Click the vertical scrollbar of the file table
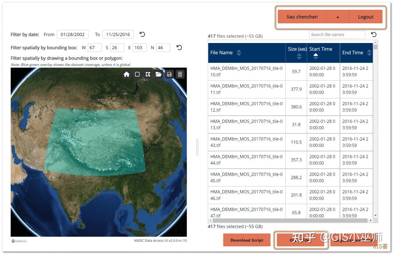The height and width of the screenshot is (254, 393). pyautogui.click(x=375, y=130)
